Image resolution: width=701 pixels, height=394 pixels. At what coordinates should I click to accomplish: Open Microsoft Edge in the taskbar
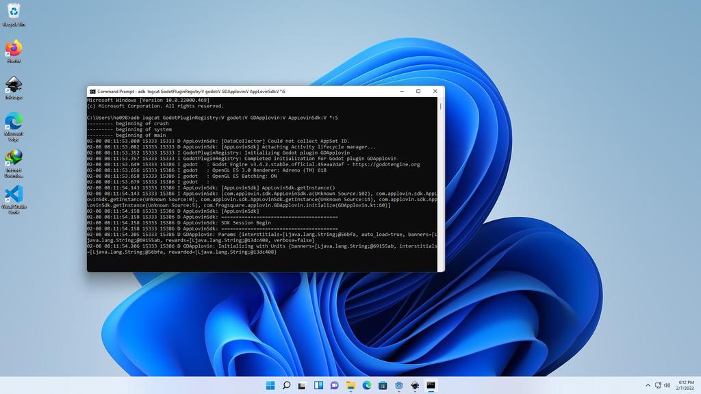[367, 385]
